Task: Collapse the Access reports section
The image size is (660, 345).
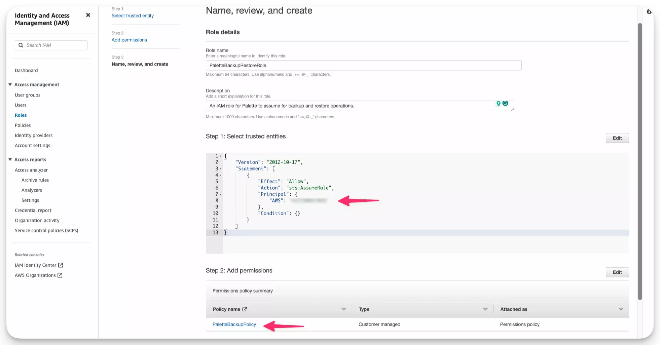Action: [10, 159]
